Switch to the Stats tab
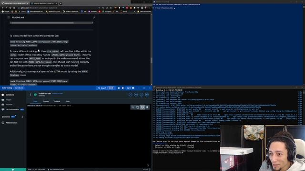Image resolution: width=305 pixels, height=171 pixels. pos(68,101)
